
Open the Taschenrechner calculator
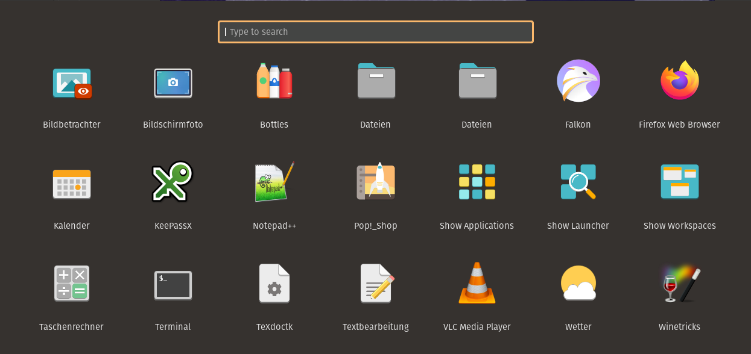coord(72,283)
